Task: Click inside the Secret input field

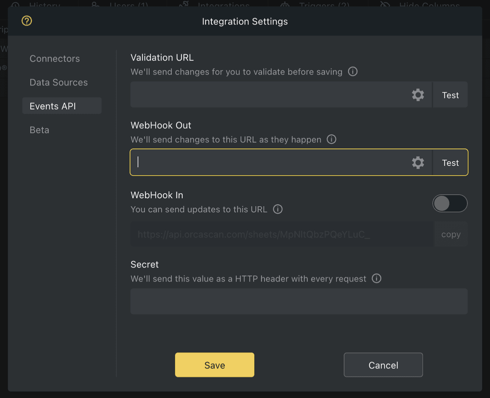Action: [298, 301]
